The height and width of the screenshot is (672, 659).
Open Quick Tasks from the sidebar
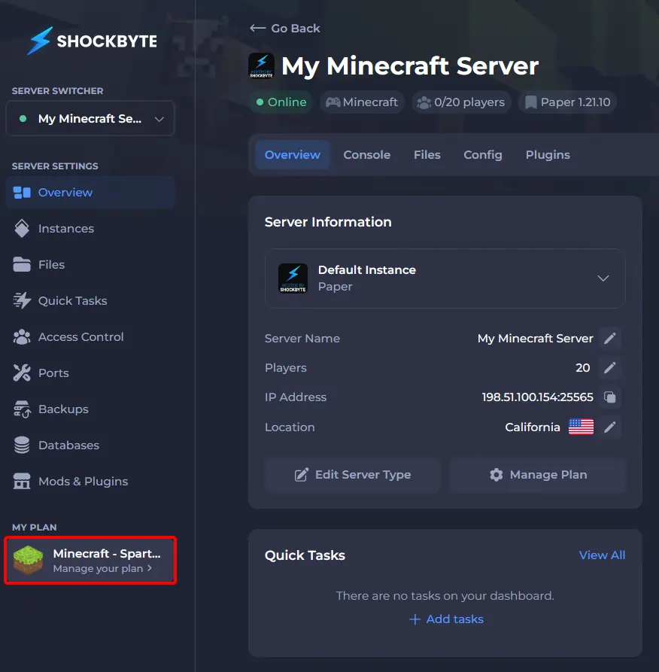pos(72,301)
